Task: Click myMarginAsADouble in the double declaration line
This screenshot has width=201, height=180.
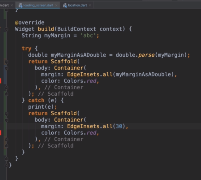Action: (78, 55)
